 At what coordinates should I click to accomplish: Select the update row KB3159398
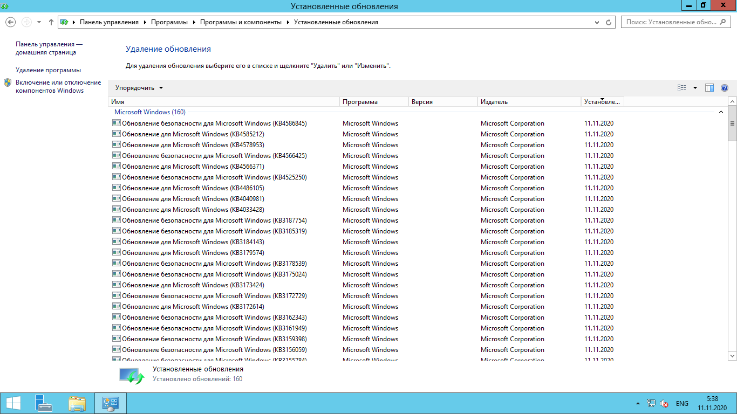[x=366, y=339]
